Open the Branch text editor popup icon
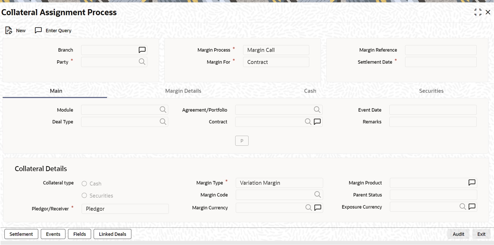Image resolution: width=494 pixels, height=245 pixels. 142,50
